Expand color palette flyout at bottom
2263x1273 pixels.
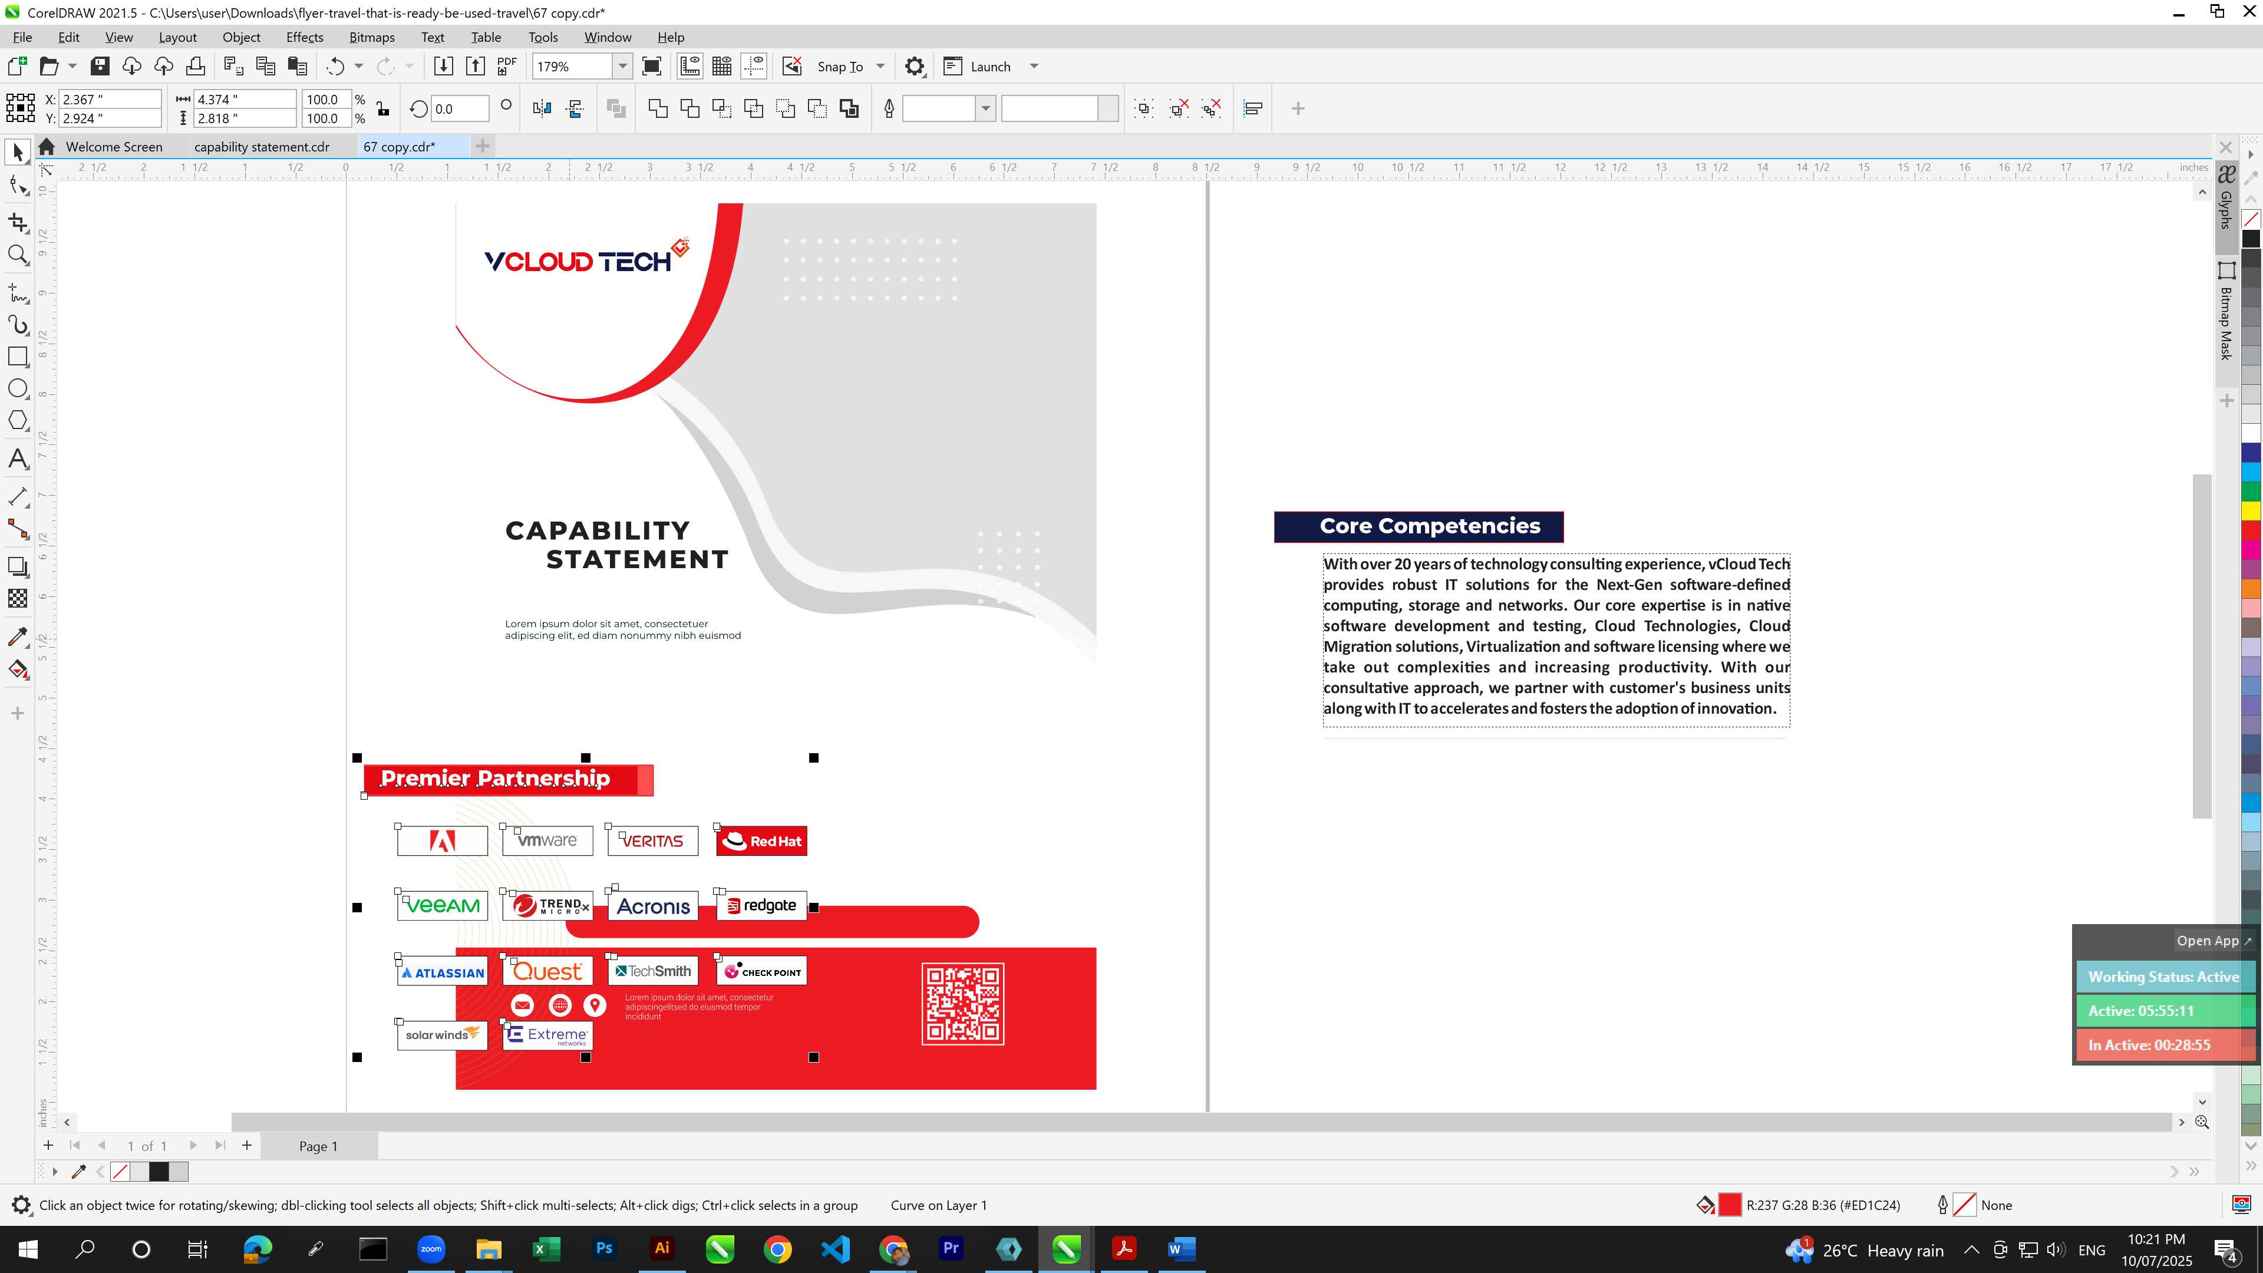click(x=2251, y=1166)
